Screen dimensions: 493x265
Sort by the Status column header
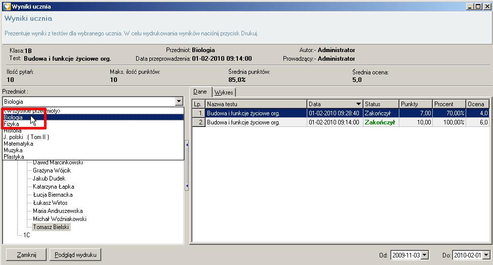point(381,104)
